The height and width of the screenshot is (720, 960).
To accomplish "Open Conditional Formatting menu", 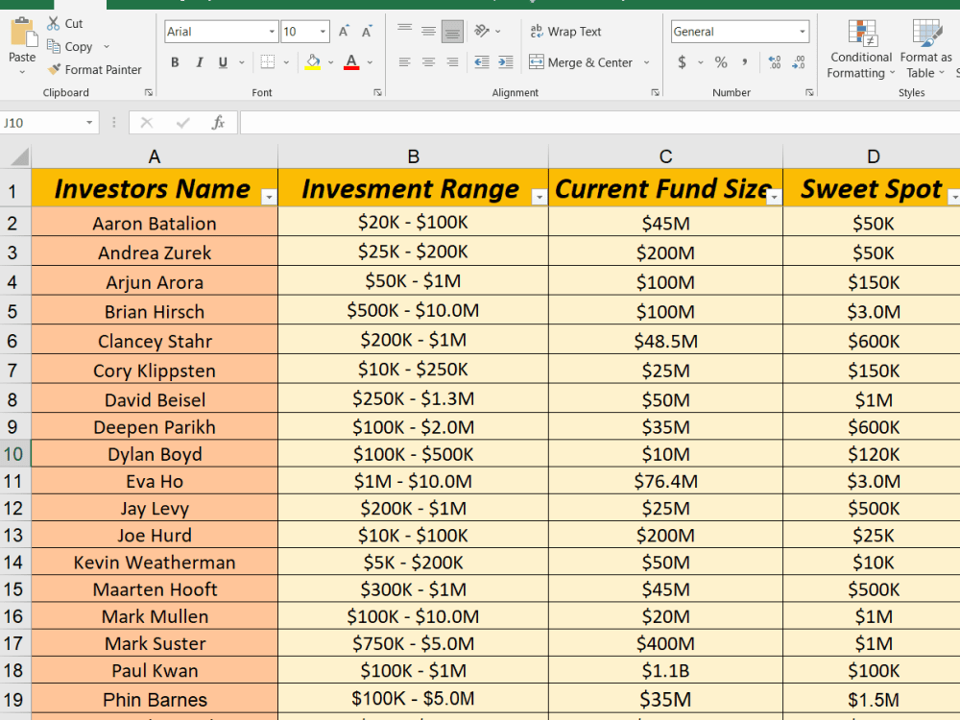I will click(x=860, y=49).
